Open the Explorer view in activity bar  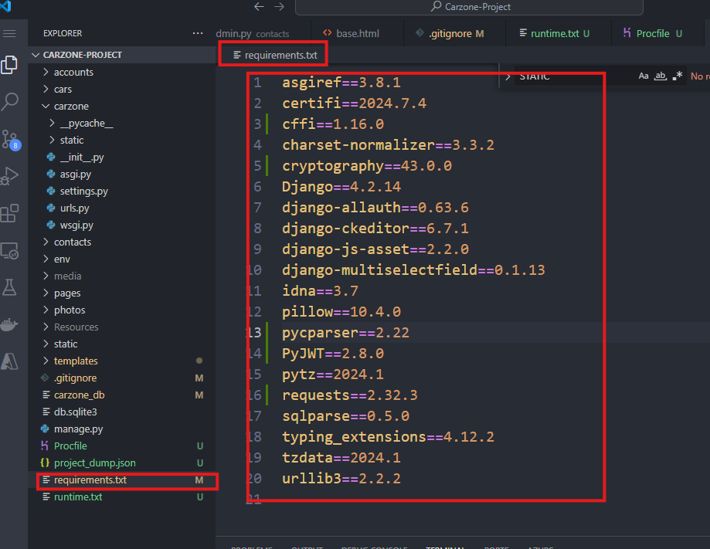point(9,65)
